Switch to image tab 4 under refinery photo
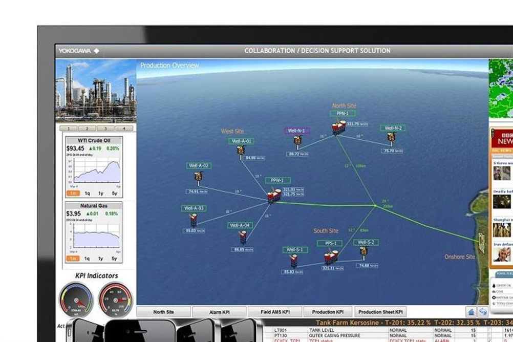Image resolution: width=513 pixels, height=342 pixels. [x=124, y=129]
